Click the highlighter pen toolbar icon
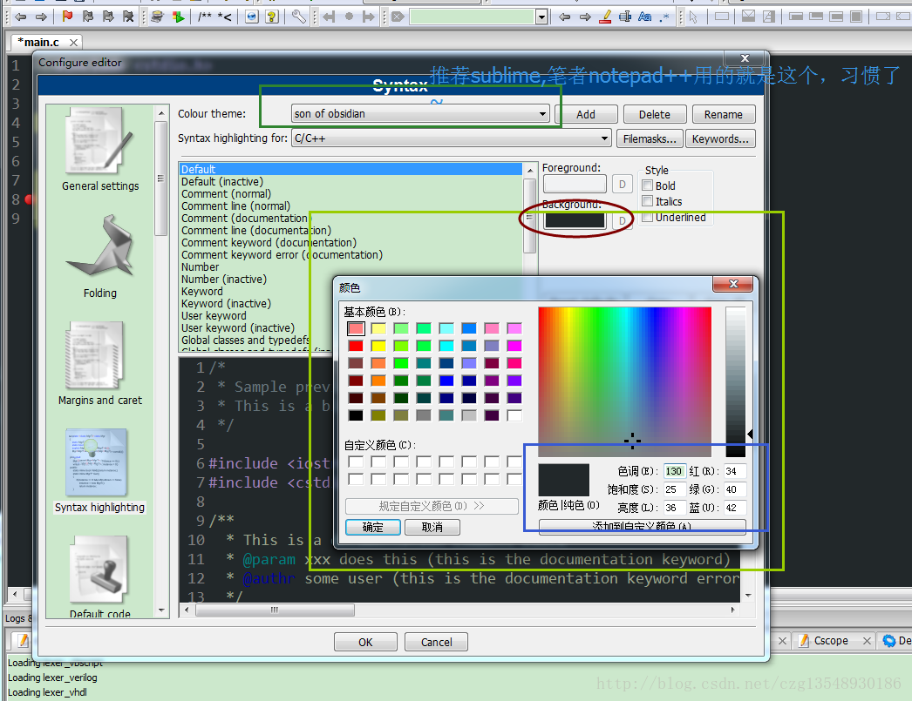 pyautogui.click(x=605, y=17)
